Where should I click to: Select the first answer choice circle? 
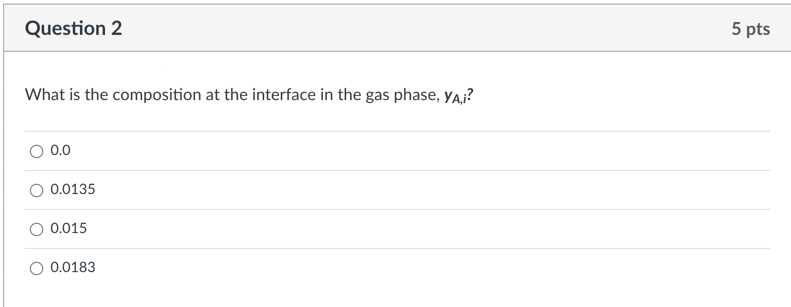(x=36, y=151)
